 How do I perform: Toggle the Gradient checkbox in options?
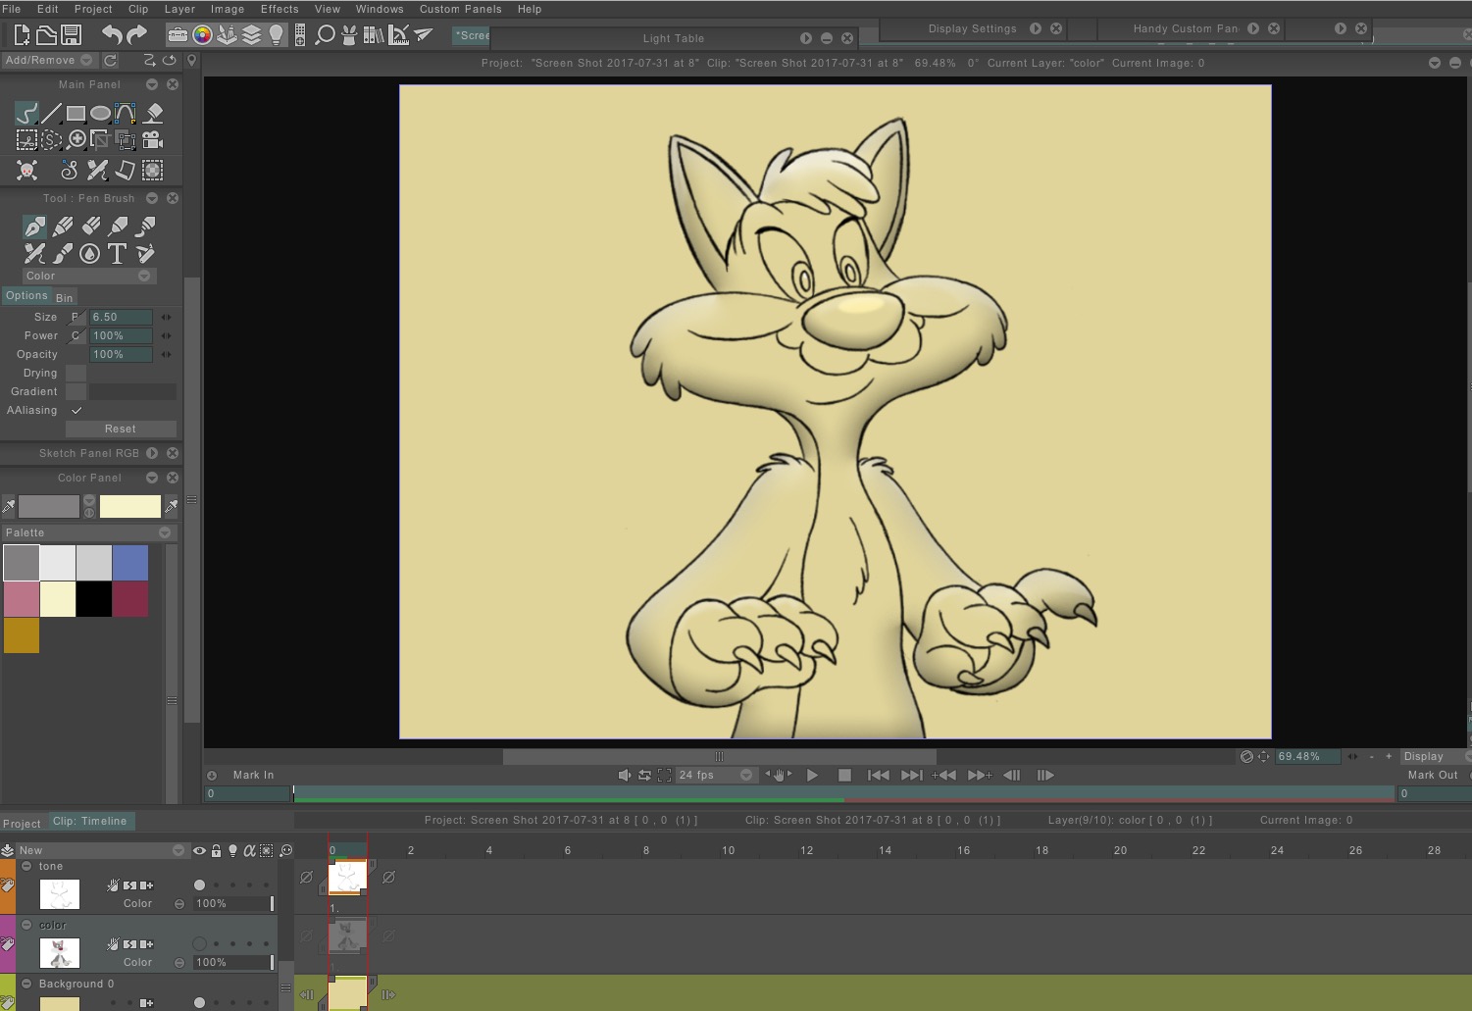76,391
